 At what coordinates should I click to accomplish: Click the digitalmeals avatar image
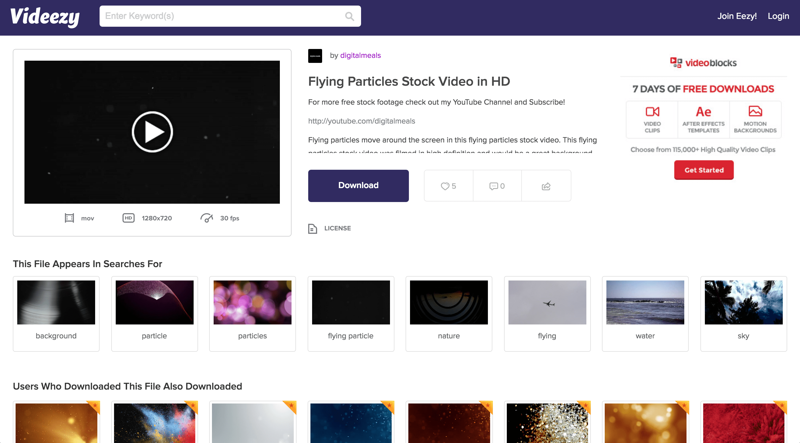[x=315, y=56]
